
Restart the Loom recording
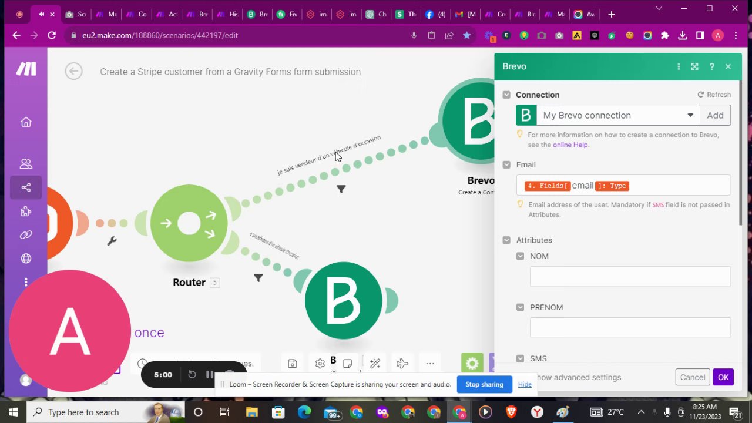tap(192, 374)
